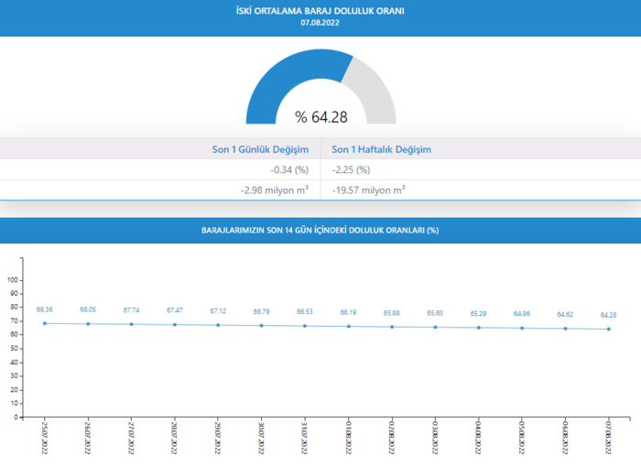Click the -2.25 (%) weekly change value

pos(351,170)
